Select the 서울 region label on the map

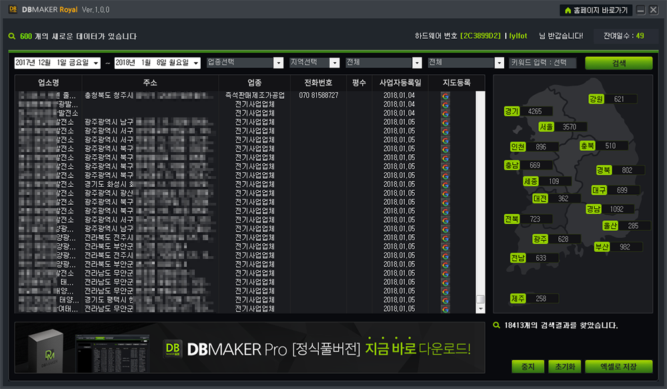click(x=546, y=127)
